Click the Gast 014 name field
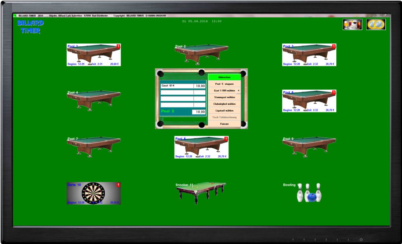Image resolution: width=402 pixels, height=244 pixels. pos(177,86)
